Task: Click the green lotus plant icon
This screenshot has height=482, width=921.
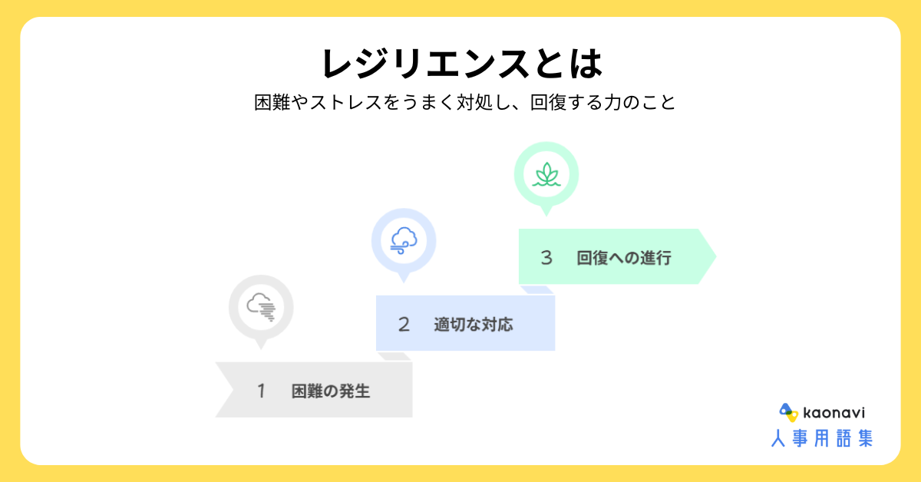Action: (546, 174)
